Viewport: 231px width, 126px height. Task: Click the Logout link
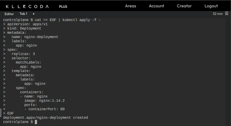coord(211,6)
